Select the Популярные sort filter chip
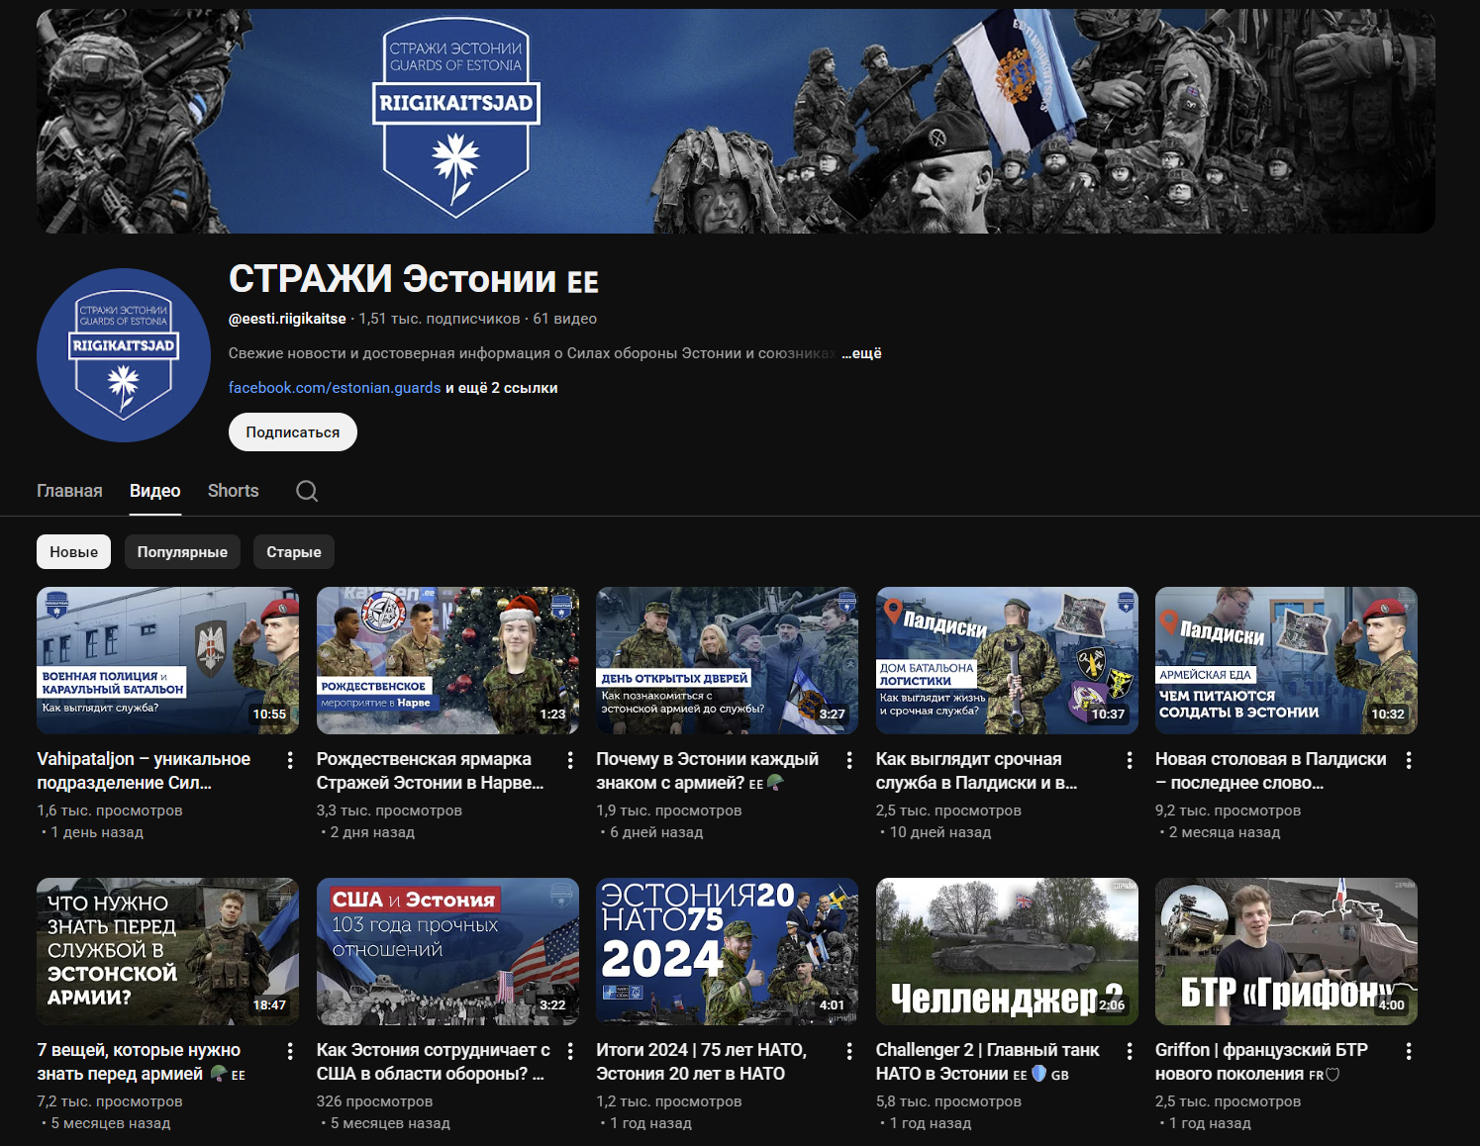The image size is (1480, 1146). coord(182,552)
